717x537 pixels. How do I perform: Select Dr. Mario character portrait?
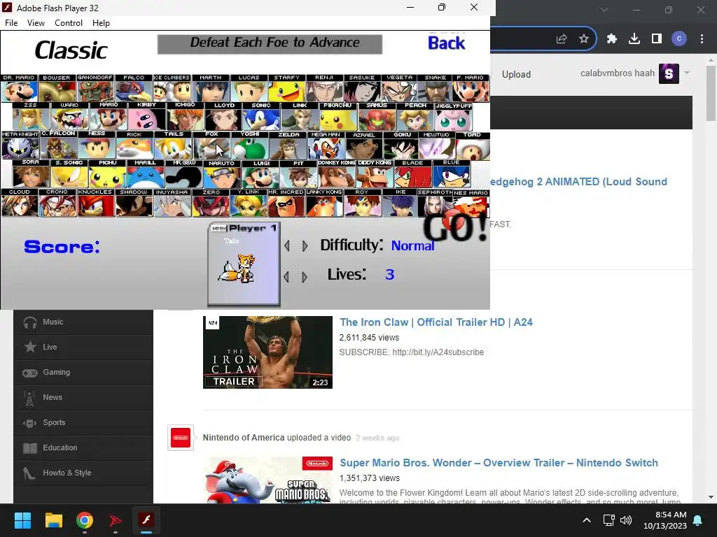coord(19,88)
